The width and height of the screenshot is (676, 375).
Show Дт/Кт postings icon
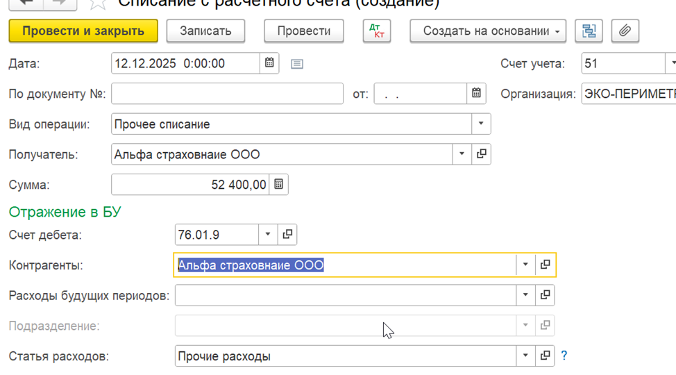pos(377,31)
